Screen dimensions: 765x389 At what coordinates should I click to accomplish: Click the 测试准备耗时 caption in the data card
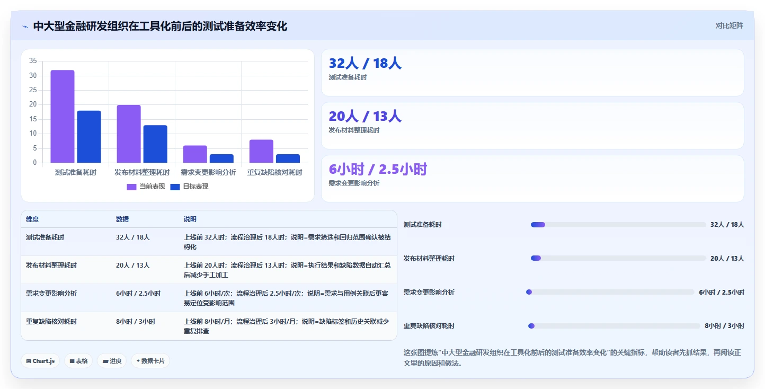tap(348, 77)
